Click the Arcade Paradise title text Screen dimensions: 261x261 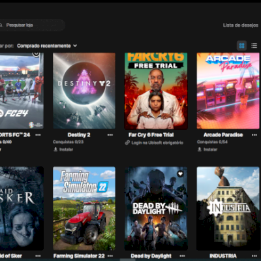point(223,135)
